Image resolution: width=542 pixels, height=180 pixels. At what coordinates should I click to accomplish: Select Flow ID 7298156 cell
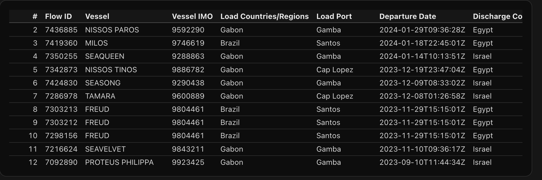coord(61,136)
